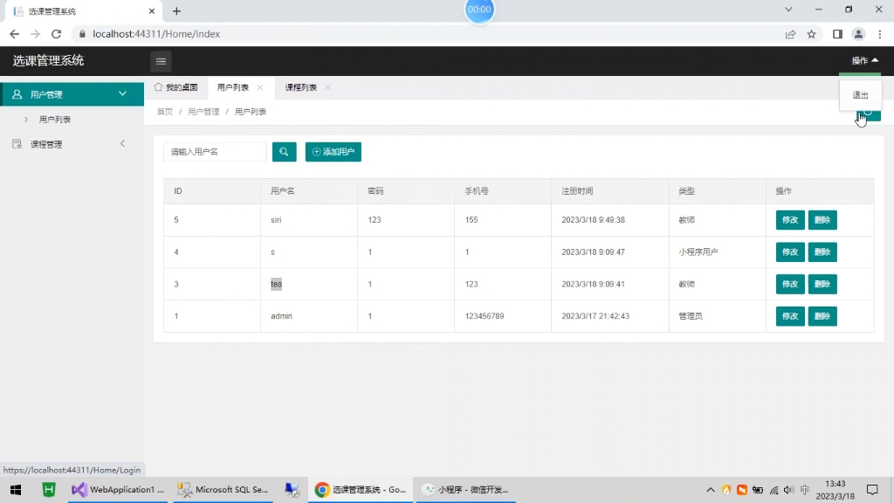This screenshot has height=503, width=894.
Task: Open the 操作 dropdown at top right
Action: [x=861, y=61]
